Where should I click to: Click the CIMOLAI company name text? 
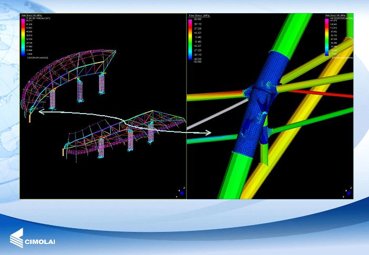click(x=41, y=242)
